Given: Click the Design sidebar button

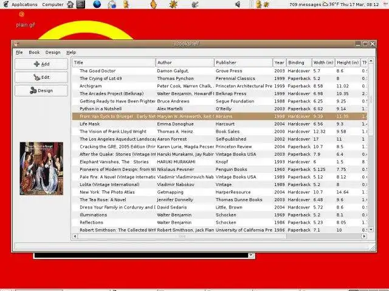Looking at the screenshot, I should pyautogui.click(x=41, y=90).
